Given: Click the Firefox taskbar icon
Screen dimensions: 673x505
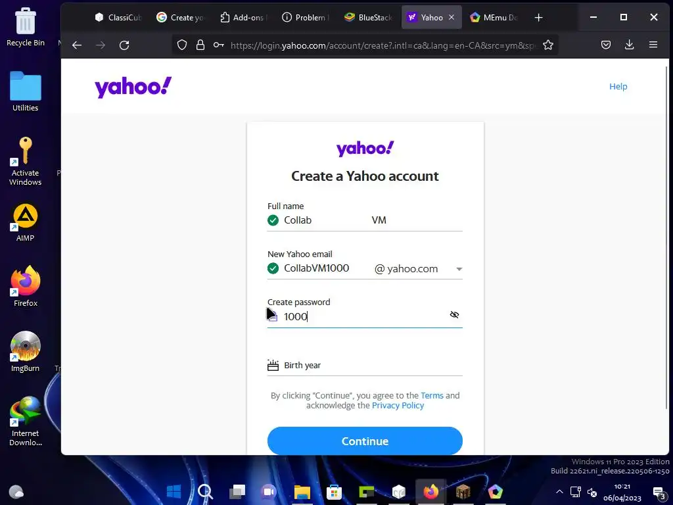Looking at the screenshot, I should (x=431, y=491).
